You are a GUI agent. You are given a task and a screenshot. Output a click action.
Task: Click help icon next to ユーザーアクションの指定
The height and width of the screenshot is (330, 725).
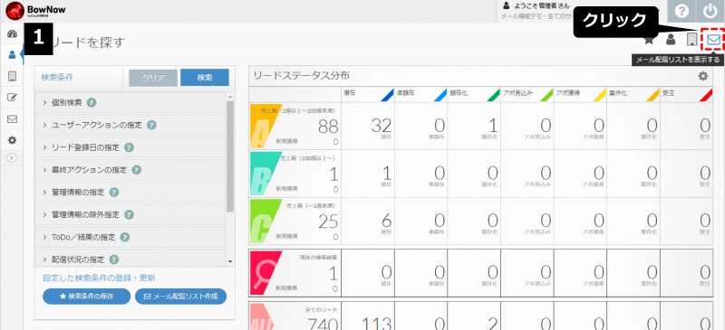click(151, 125)
